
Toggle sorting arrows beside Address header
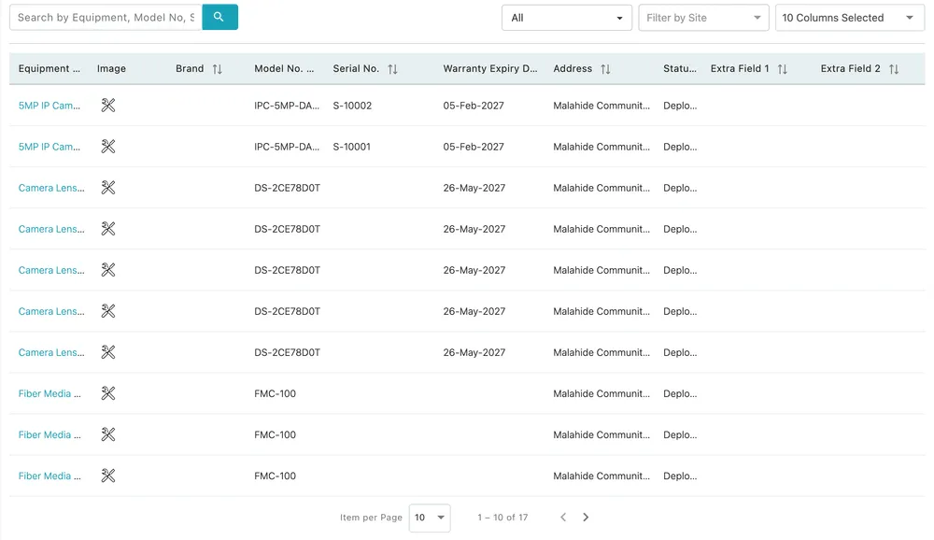605,69
